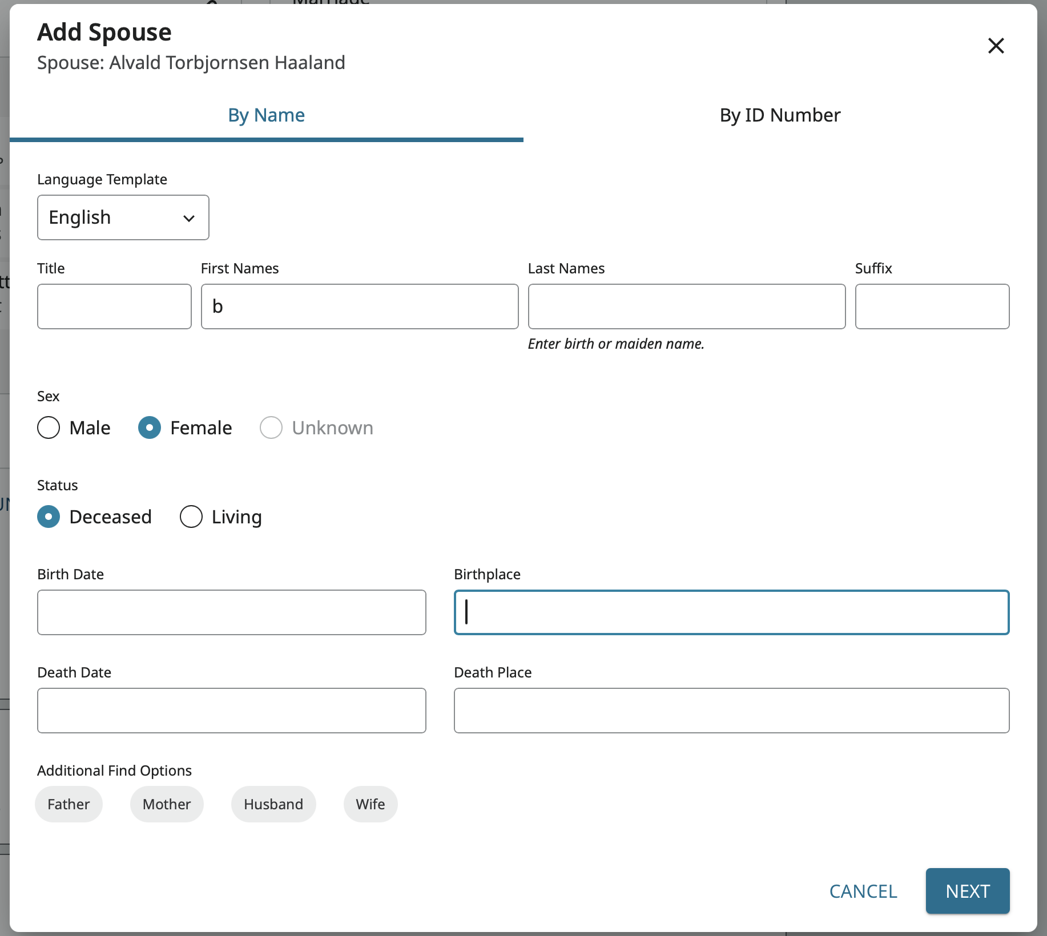The width and height of the screenshot is (1047, 936).
Task: Focus the Last Names field
Action: click(686, 306)
